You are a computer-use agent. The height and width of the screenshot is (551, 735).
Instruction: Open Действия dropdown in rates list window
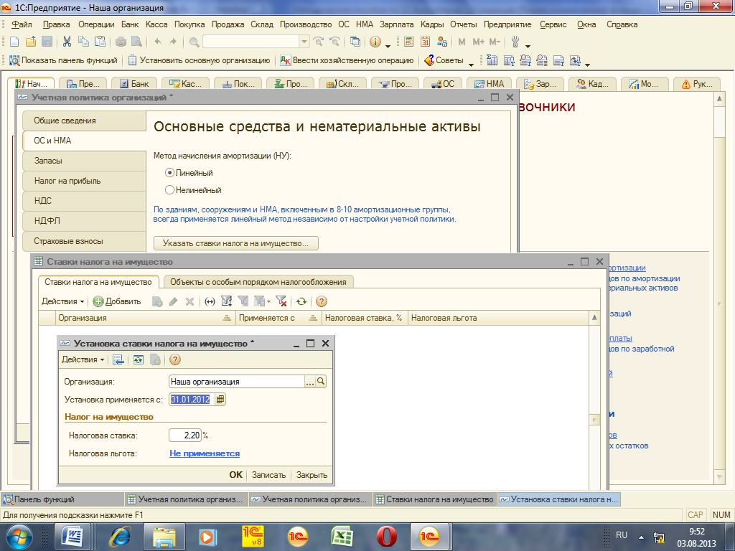(x=62, y=301)
